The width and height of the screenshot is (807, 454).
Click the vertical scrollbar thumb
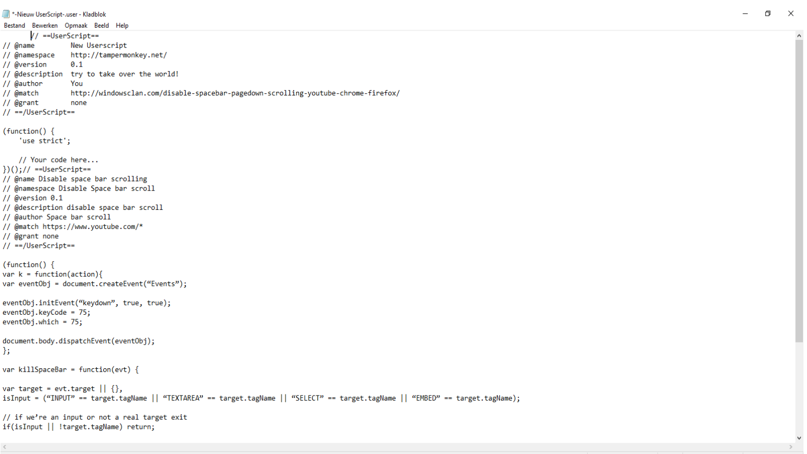pos(799,191)
